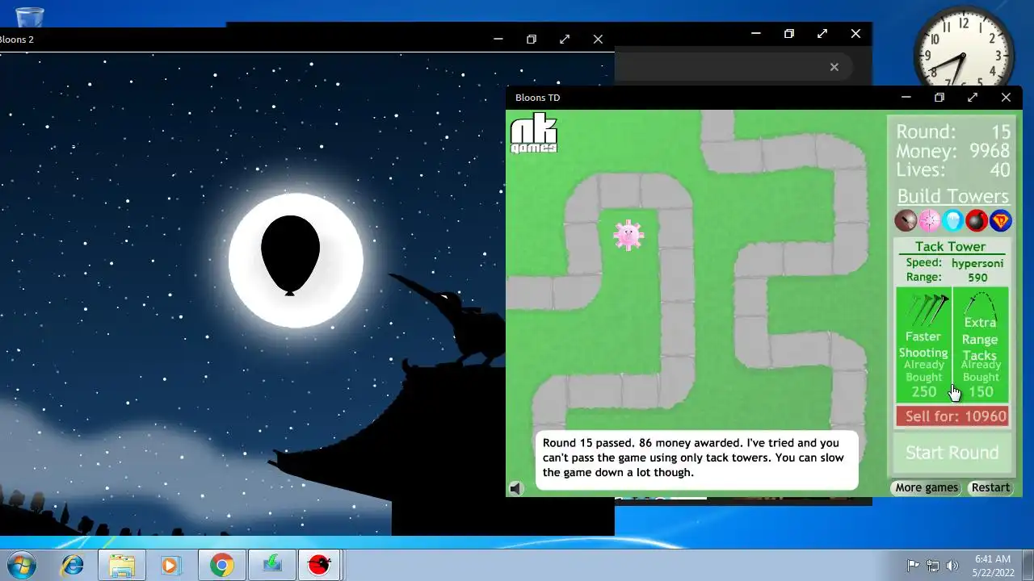Close the Bloons TD window
The height and width of the screenshot is (581, 1034).
click(x=1006, y=97)
